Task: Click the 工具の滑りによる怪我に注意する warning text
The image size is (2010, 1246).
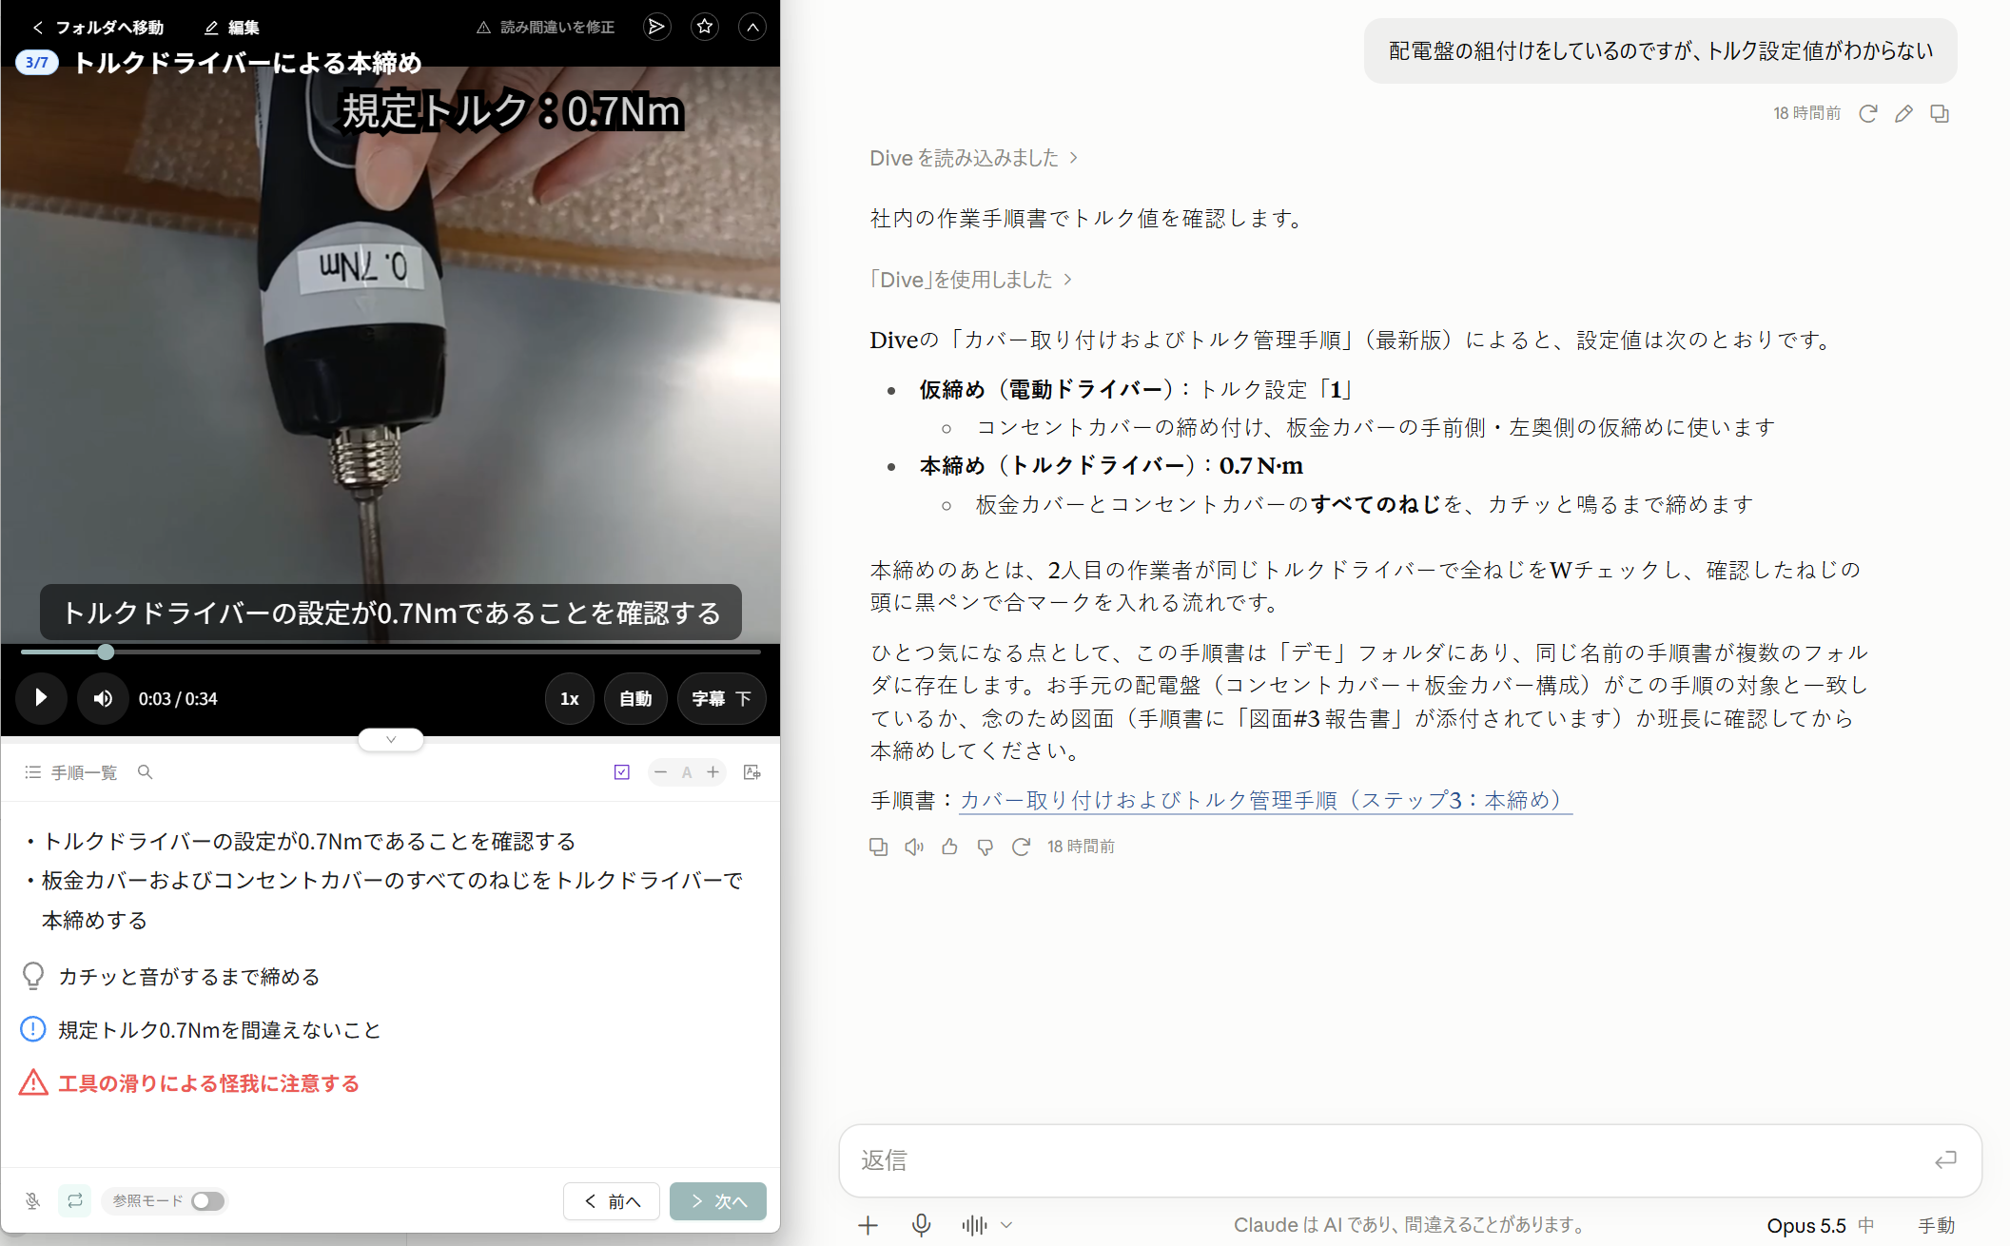Action: (209, 1083)
